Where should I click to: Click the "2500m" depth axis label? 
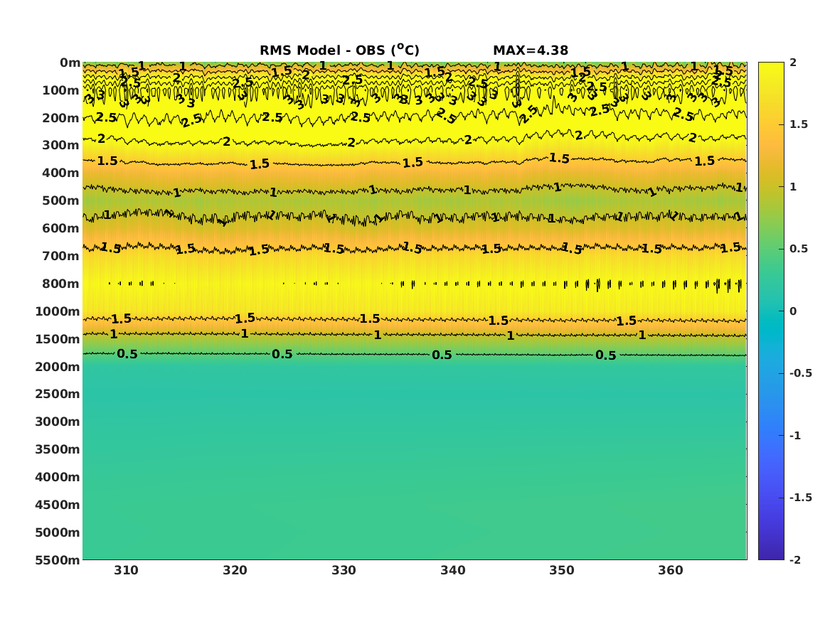point(58,394)
